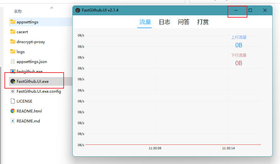Go to the 问答 tab

[184, 22]
